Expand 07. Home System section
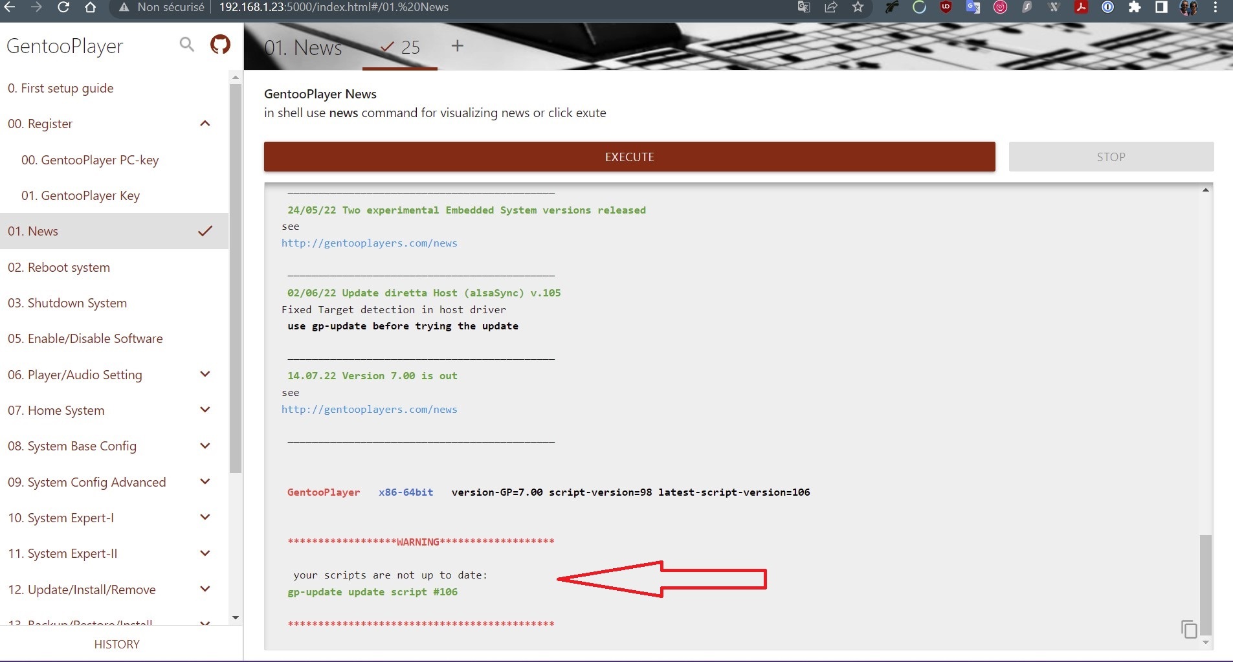The height and width of the screenshot is (662, 1233). (205, 410)
